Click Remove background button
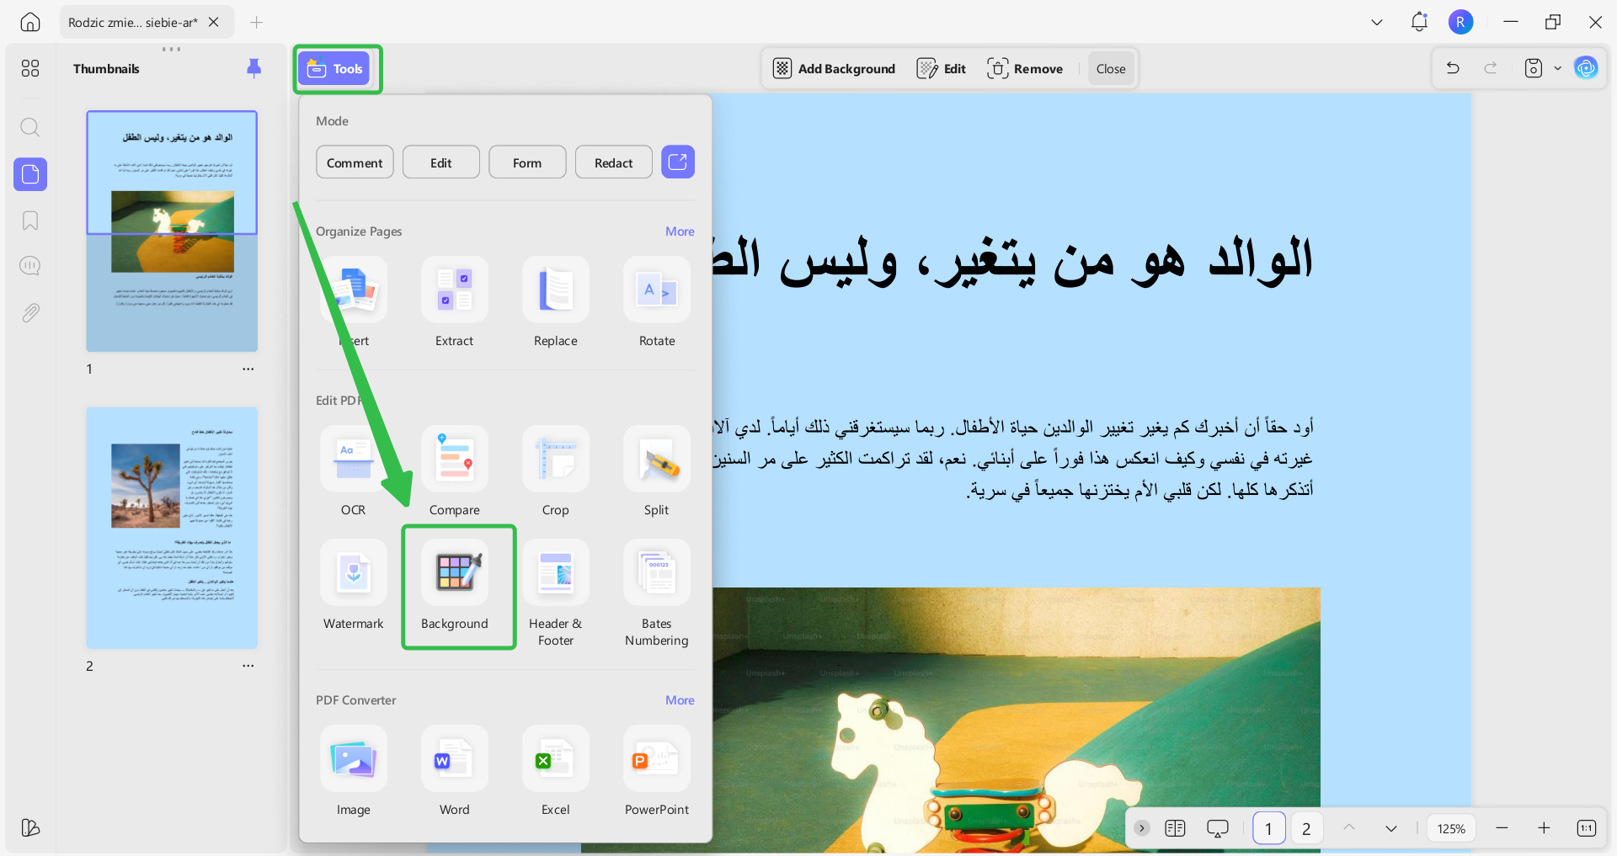1617x856 pixels. click(x=1025, y=69)
